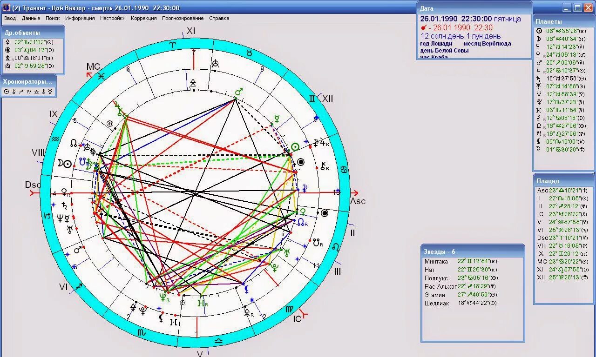The width and height of the screenshot is (596, 357).
Task: Click the Sun glyph in Планеты list
Action: 539,31
